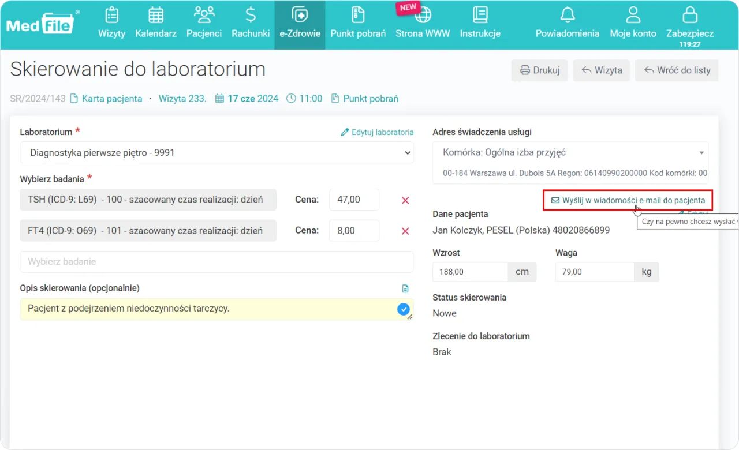This screenshot has width=739, height=450.
Task: Open the Laboratorium dropdown
Action: coord(217,152)
